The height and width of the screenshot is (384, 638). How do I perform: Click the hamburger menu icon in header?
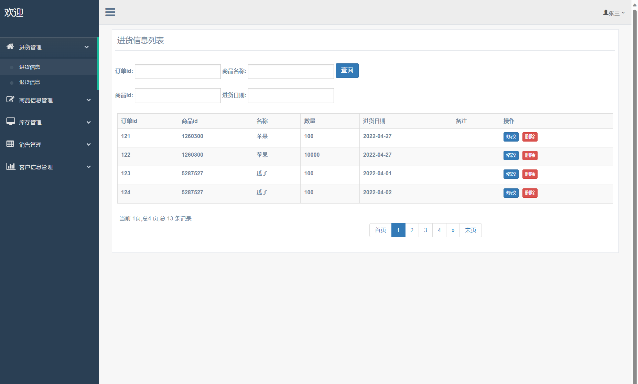(110, 12)
